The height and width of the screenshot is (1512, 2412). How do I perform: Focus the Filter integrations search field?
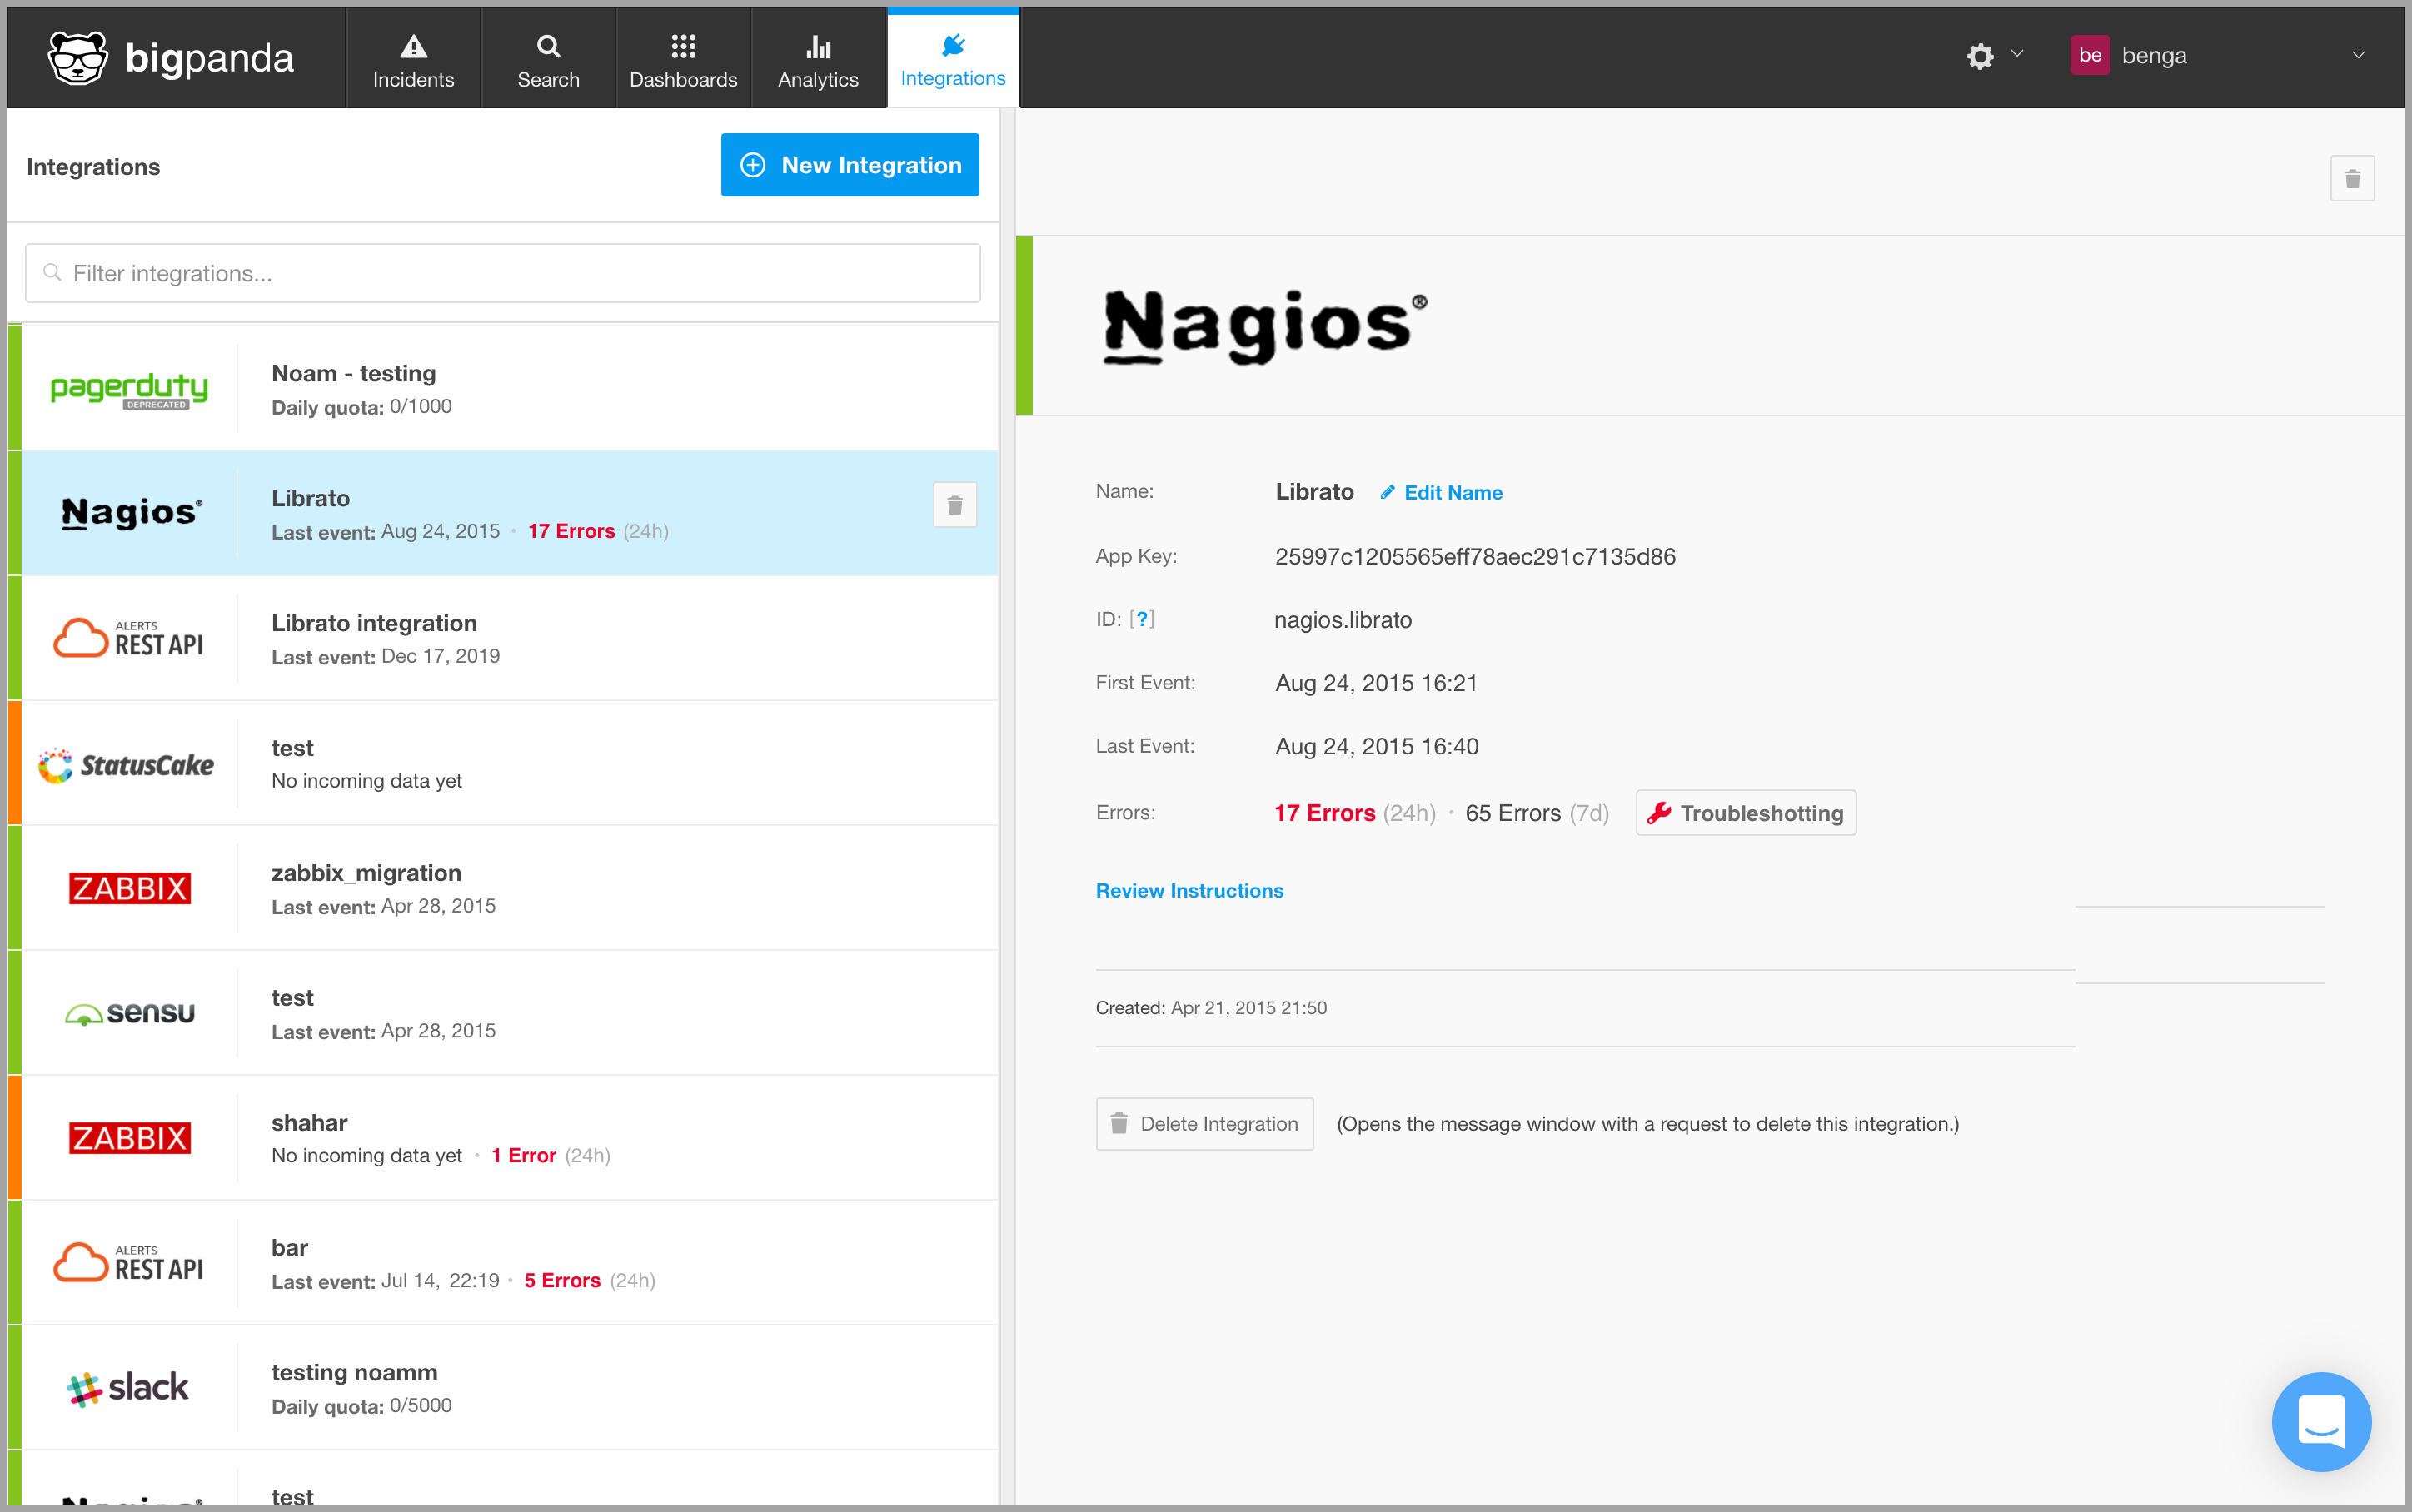tap(503, 274)
